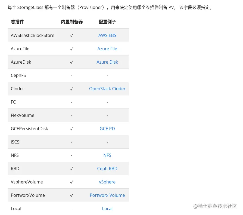Click the checkmark in the RBD row
The width and height of the screenshot is (243, 215).
(x=71, y=169)
